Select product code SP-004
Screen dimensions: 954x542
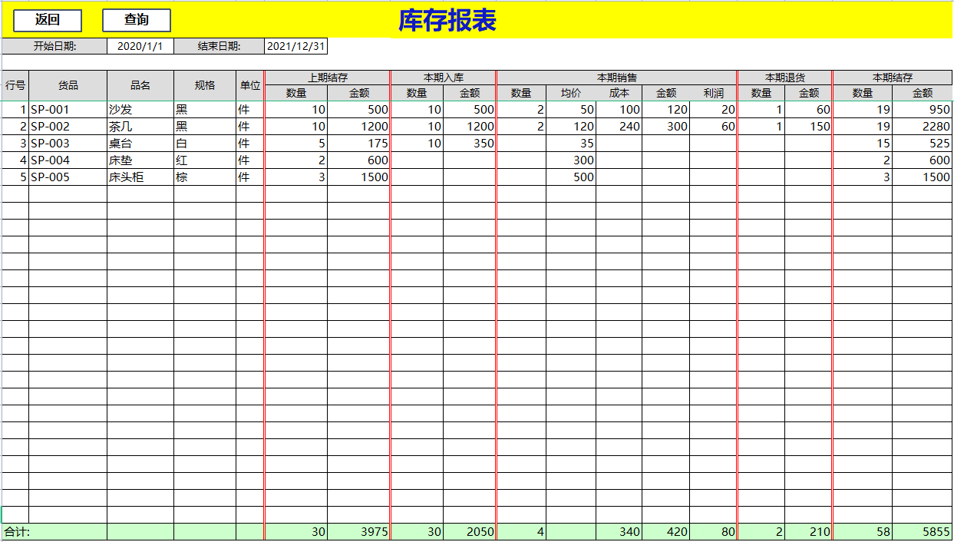click(x=68, y=160)
